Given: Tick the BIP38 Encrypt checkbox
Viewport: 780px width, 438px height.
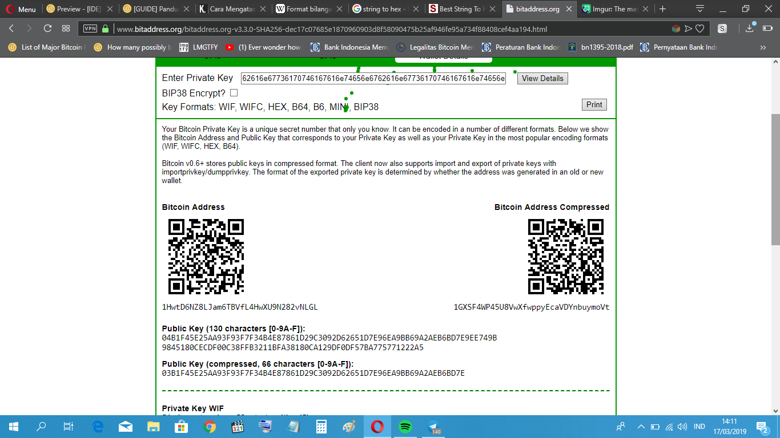Looking at the screenshot, I should click(234, 93).
